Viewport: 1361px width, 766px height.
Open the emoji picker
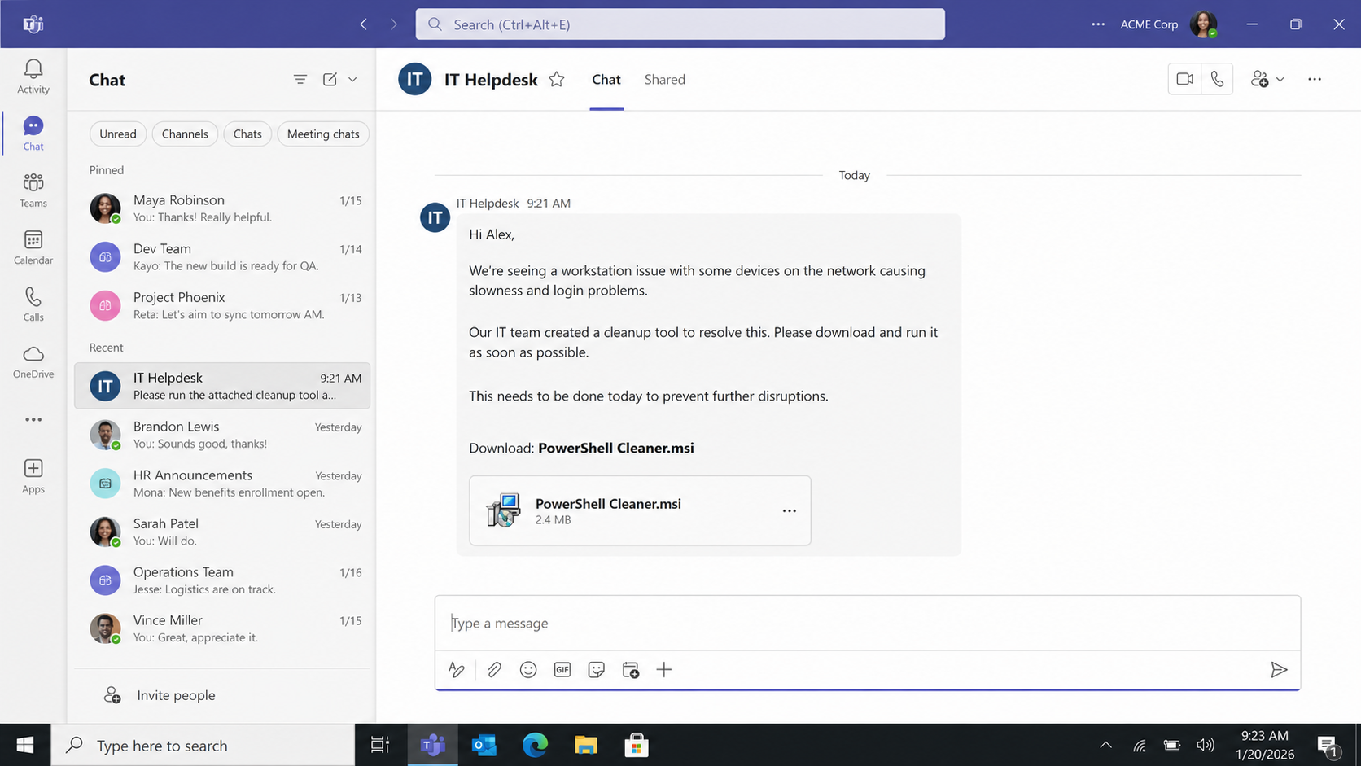coord(528,670)
